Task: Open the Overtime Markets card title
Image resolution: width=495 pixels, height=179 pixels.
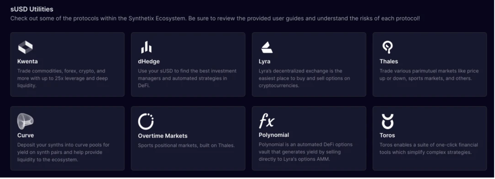Action: (x=163, y=136)
